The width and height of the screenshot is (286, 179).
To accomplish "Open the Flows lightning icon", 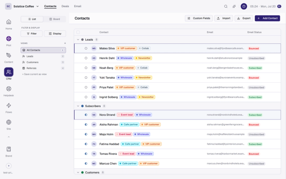I will [8, 106].
